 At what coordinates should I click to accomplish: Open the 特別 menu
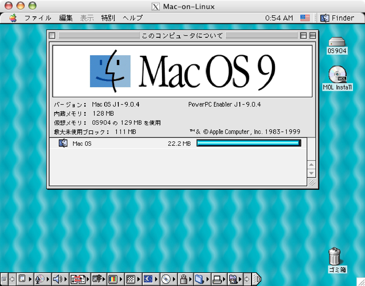tap(108, 18)
